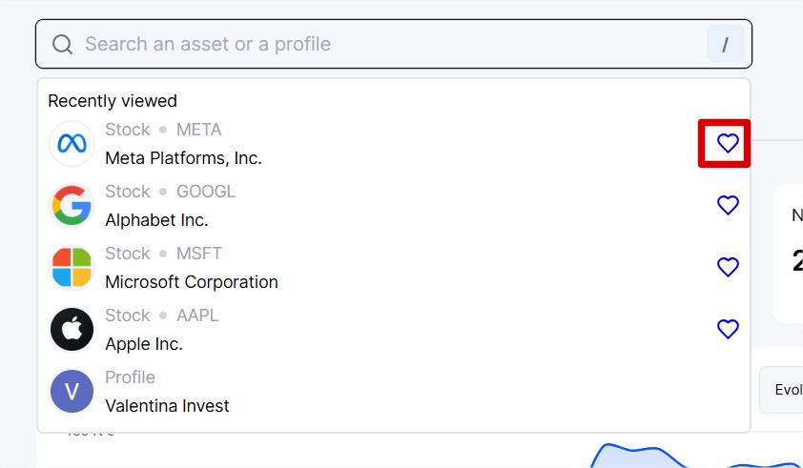The height and width of the screenshot is (468, 803).
Task: Toggle the Apple Inc. favorite heart
Action: coord(728,329)
